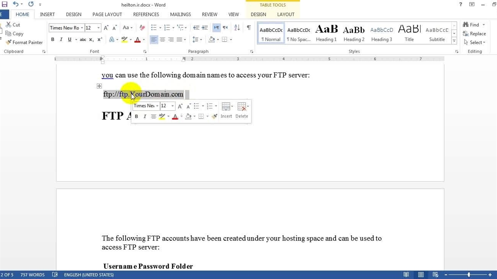This screenshot has height=279, width=497.
Task: Click the Grow Font icon in ribbon
Action: [106, 28]
